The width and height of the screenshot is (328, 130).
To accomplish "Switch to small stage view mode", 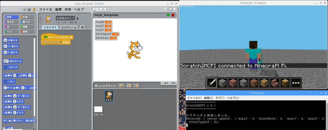I will pyautogui.click(x=166, y=9).
